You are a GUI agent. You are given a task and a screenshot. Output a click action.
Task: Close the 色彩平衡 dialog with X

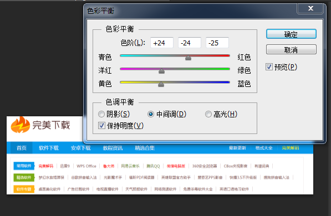pos(310,8)
